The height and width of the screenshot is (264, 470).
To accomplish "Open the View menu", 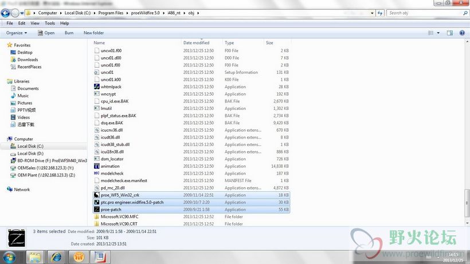I will tap(35, 23).
